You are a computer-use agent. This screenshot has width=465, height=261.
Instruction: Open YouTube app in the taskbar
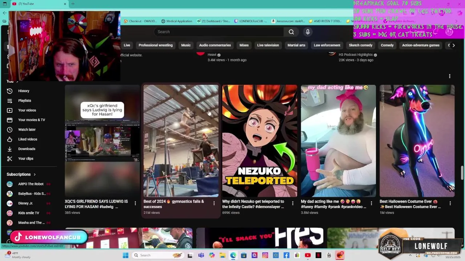(308, 255)
